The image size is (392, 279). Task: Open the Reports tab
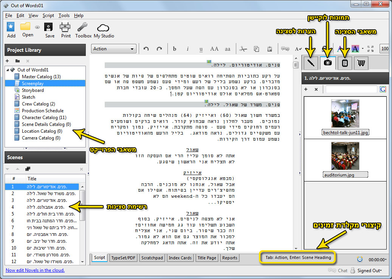pyautogui.click(x=230, y=258)
